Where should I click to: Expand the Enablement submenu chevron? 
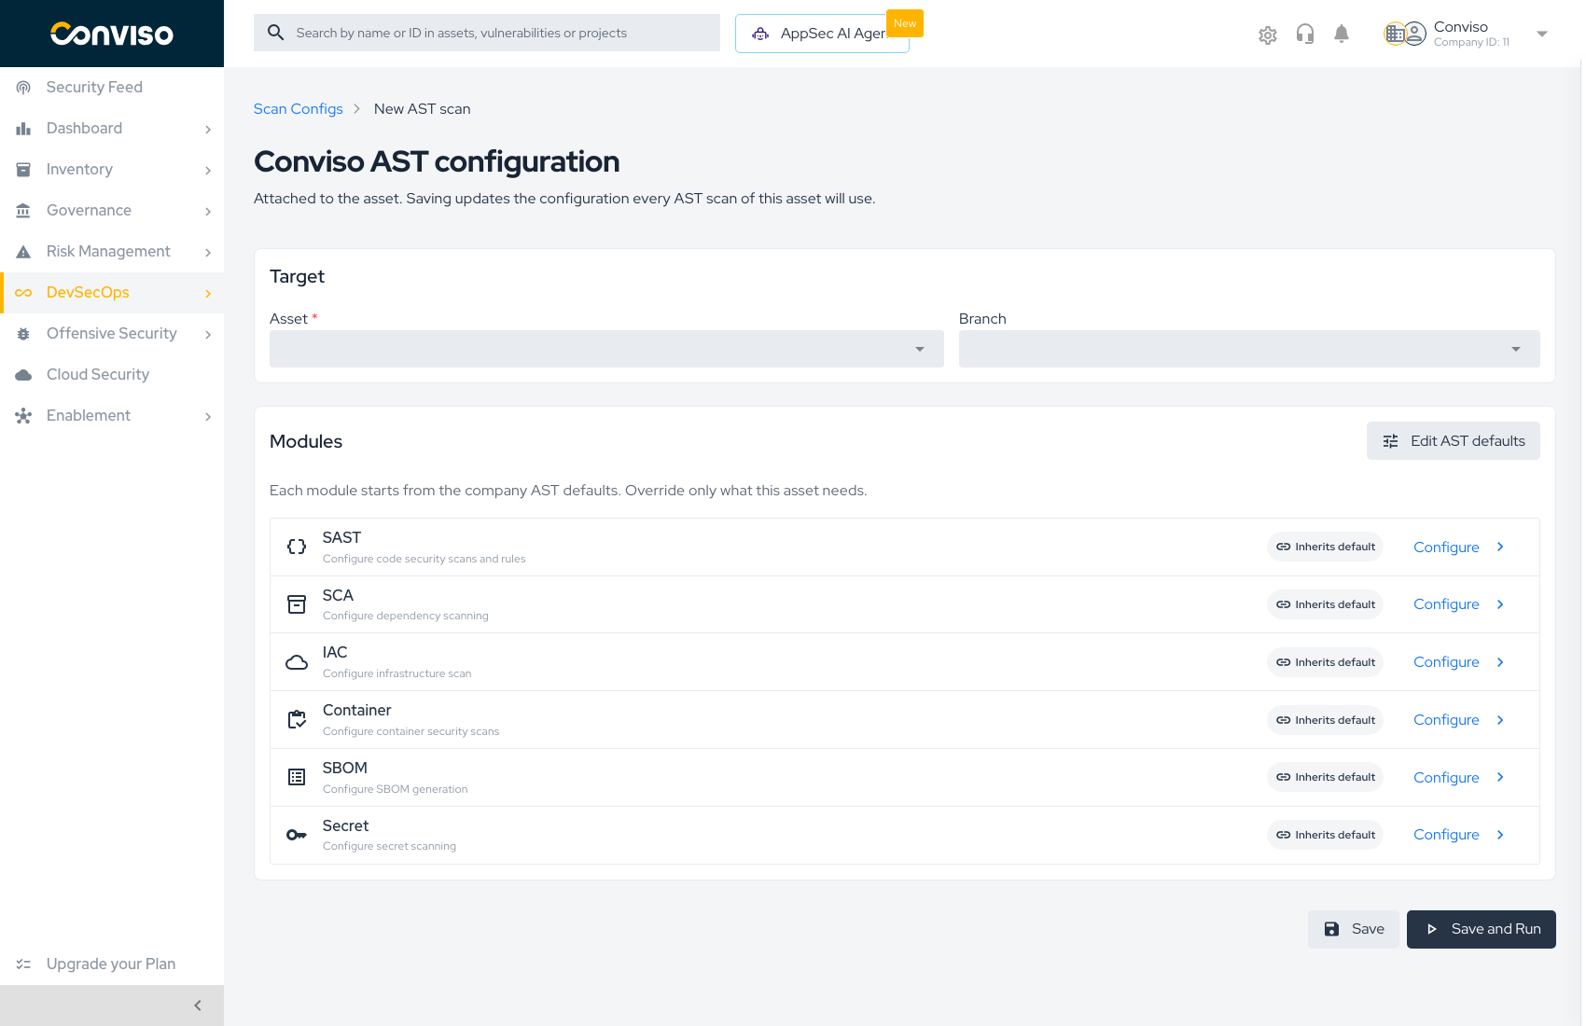[208, 416]
